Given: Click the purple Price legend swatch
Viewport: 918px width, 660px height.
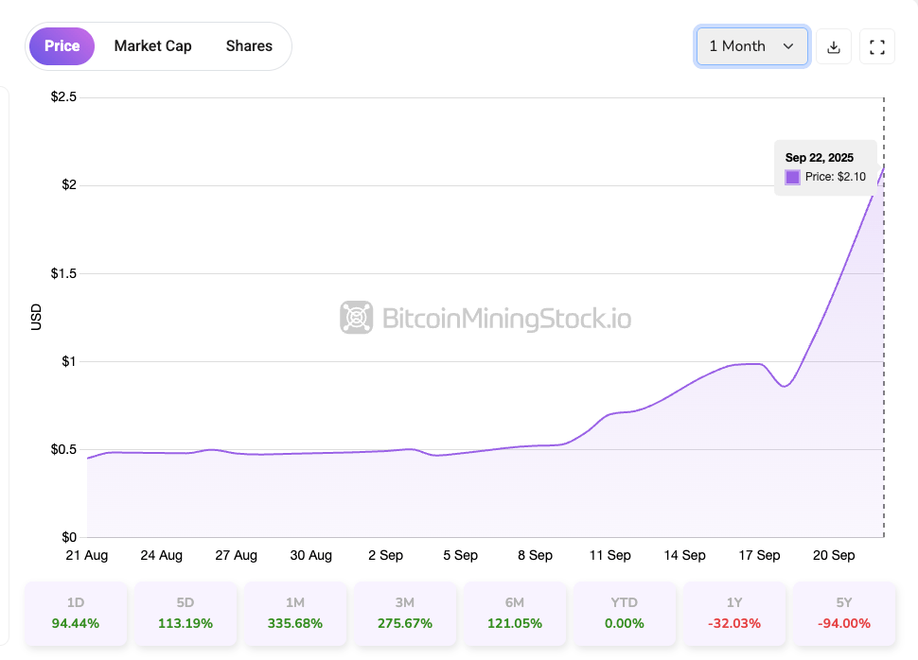Looking at the screenshot, I should pos(793,177).
